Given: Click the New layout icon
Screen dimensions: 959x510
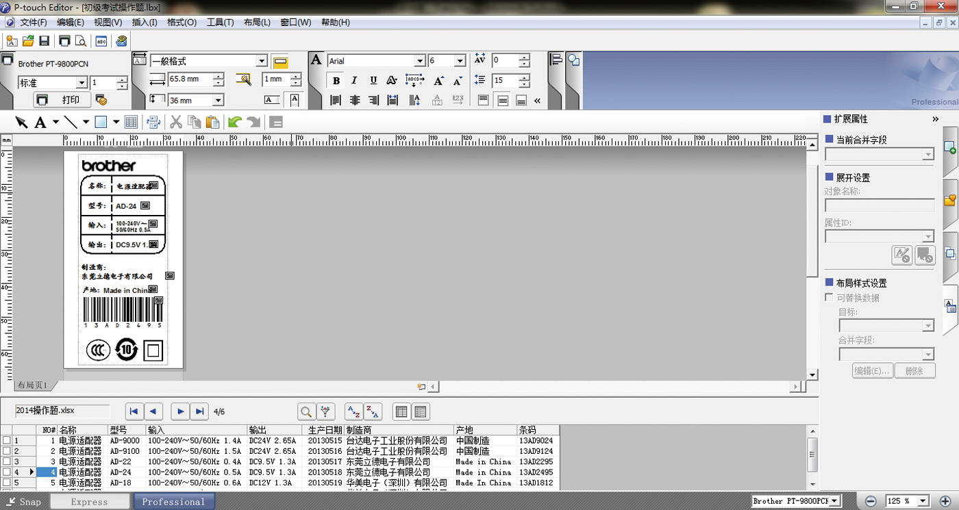Looking at the screenshot, I should click(11, 41).
